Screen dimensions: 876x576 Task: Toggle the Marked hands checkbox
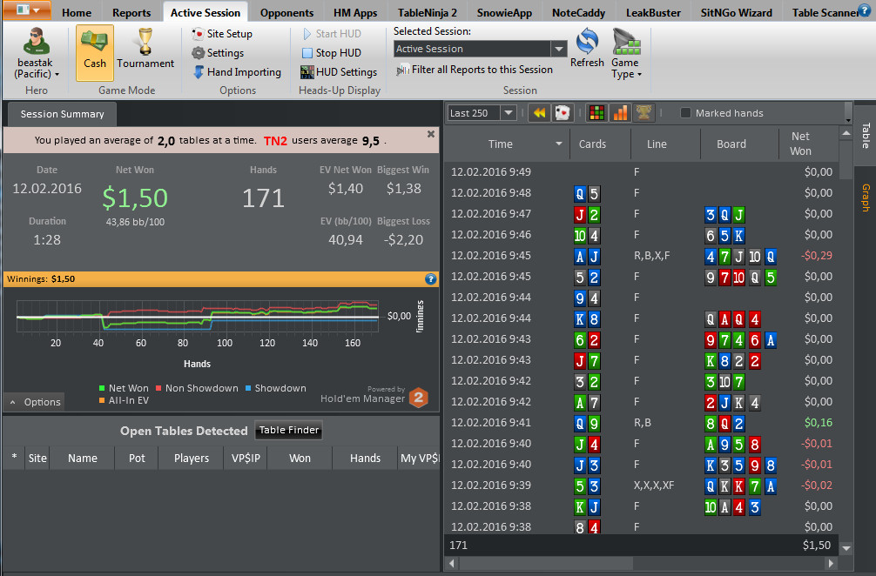685,113
